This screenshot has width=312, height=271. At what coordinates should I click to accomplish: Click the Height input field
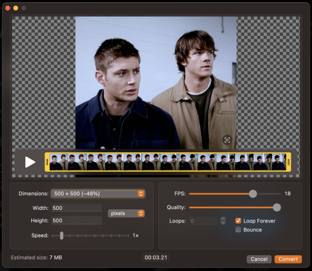[x=77, y=220]
